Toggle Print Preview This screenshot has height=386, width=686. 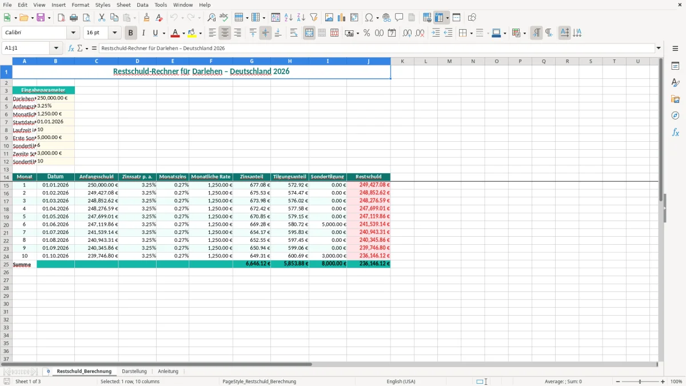86,18
